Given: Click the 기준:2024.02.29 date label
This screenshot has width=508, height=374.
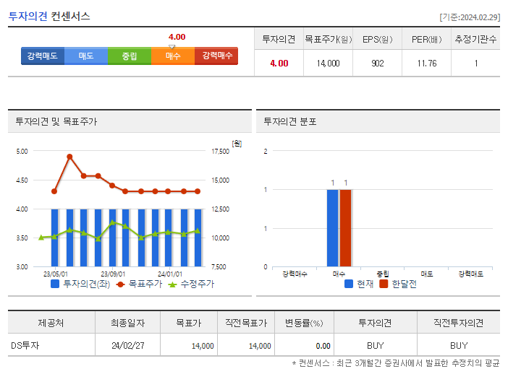Looking at the screenshot, I should click(470, 17).
